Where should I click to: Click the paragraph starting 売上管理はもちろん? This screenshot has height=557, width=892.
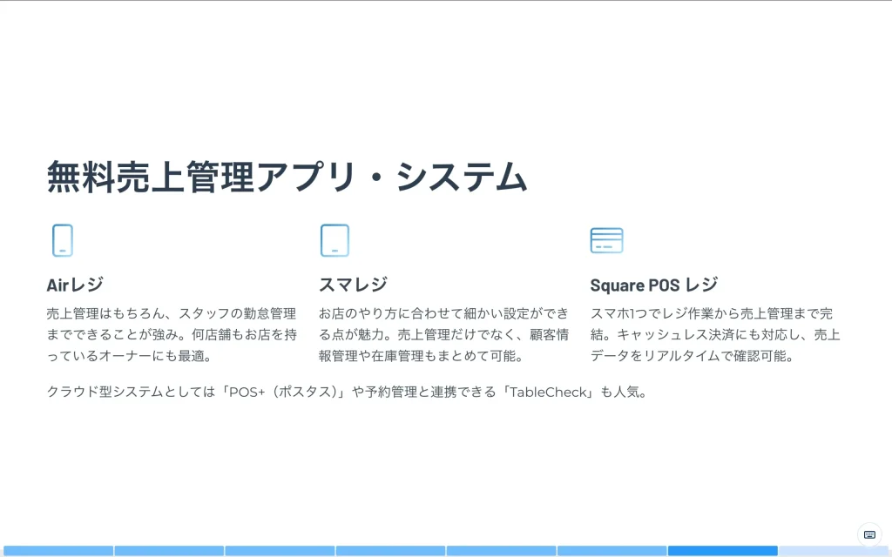[x=172, y=335]
